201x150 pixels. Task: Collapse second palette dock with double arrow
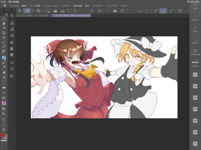[x=9, y=10]
